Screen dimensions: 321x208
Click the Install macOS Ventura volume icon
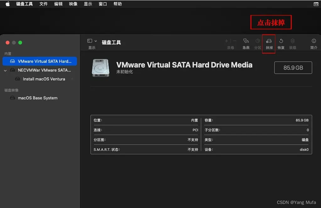click(x=17, y=79)
